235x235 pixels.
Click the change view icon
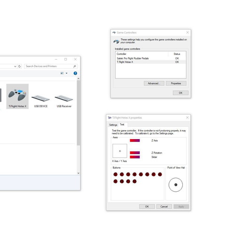coord(62,73)
